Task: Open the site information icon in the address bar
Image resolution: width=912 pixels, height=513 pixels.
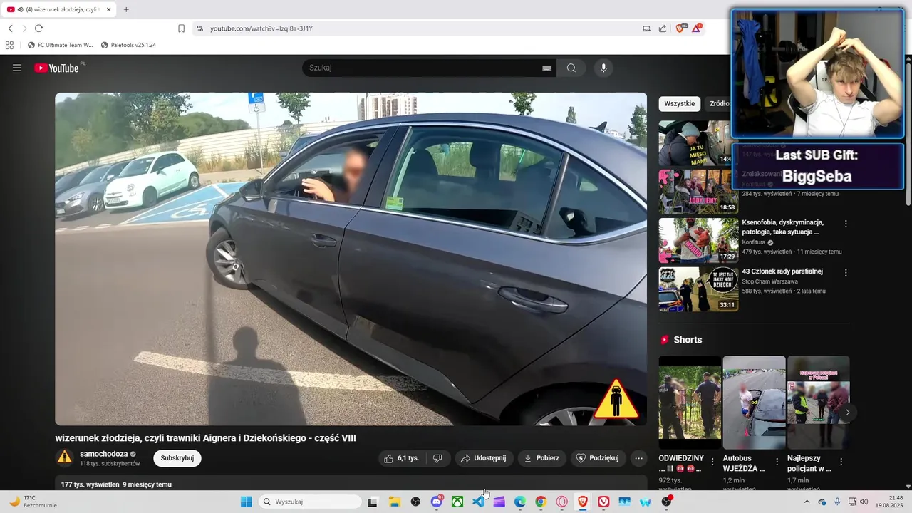Action: [199, 28]
